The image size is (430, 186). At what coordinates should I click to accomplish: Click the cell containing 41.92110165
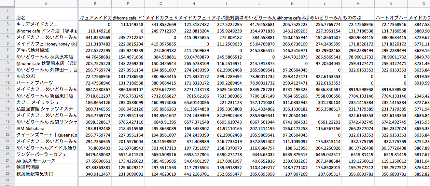226,128
